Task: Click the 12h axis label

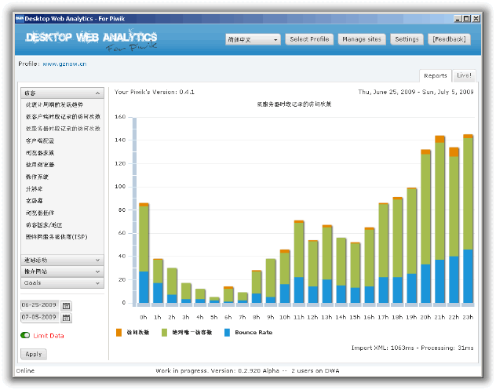Action: coord(312,317)
